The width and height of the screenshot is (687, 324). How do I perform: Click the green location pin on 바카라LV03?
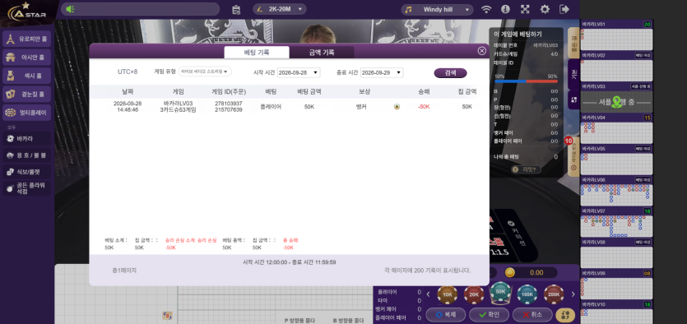pyautogui.click(x=617, y=102)
